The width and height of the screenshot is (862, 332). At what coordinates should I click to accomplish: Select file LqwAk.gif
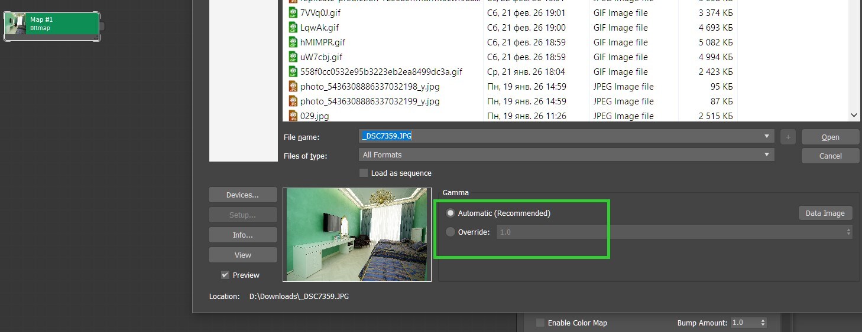tap(319, 27)
